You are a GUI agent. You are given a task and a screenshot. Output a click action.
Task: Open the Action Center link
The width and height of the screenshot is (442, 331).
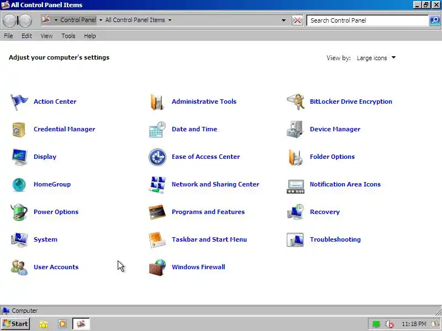[x=55, y=102]
